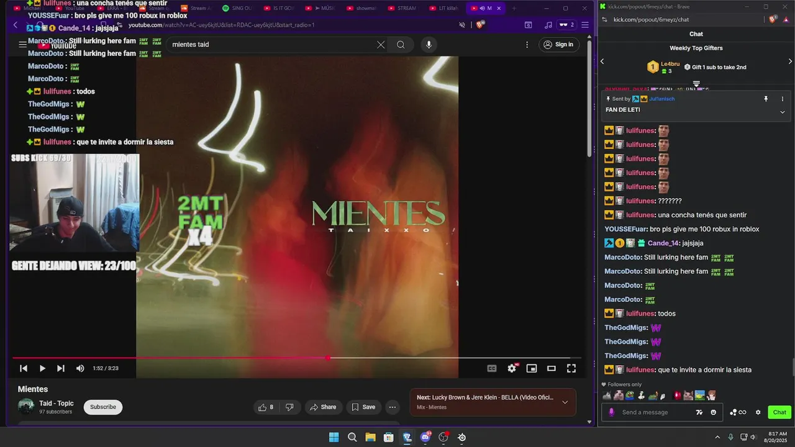795x447 pixels.
Task: Open the Taid - Topic channel avatar
Action: 26,407
